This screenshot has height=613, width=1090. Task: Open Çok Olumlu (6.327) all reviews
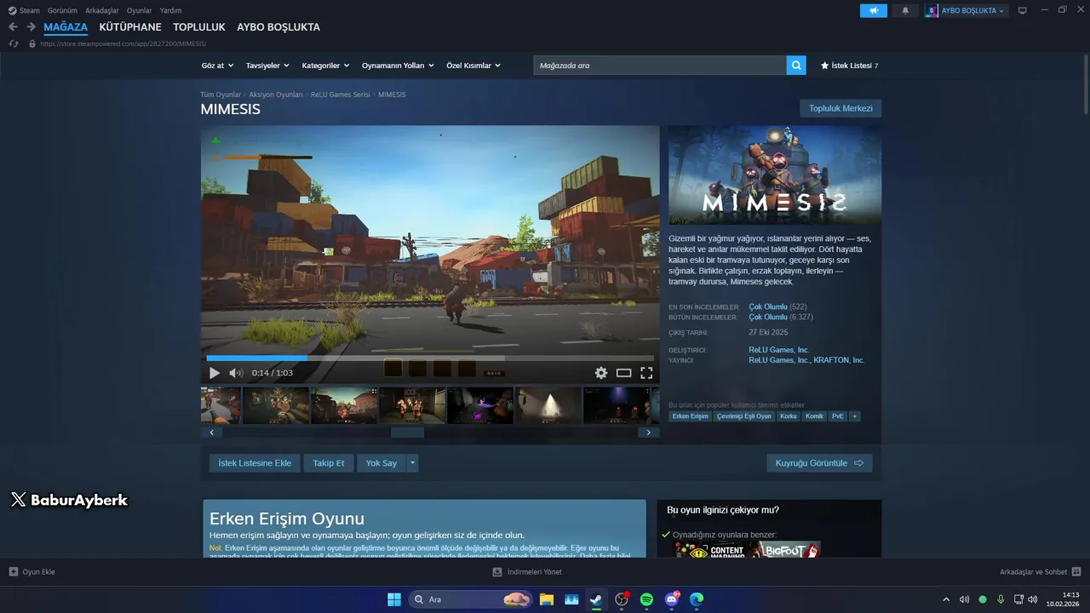coord(781,317)
